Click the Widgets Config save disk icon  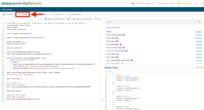click(198, 67)
